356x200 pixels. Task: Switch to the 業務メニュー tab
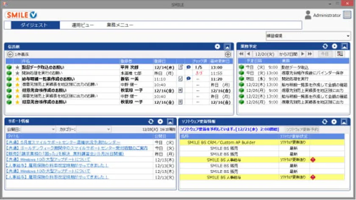[120, 25]
